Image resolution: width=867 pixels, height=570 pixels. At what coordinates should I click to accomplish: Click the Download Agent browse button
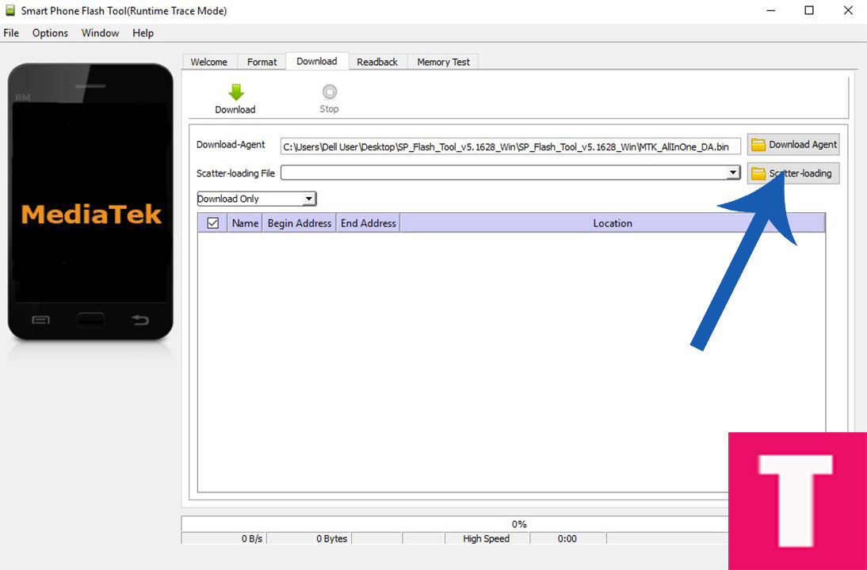coord(793,145)
